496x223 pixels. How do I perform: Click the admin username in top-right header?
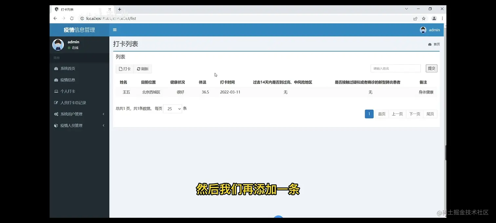434,30
